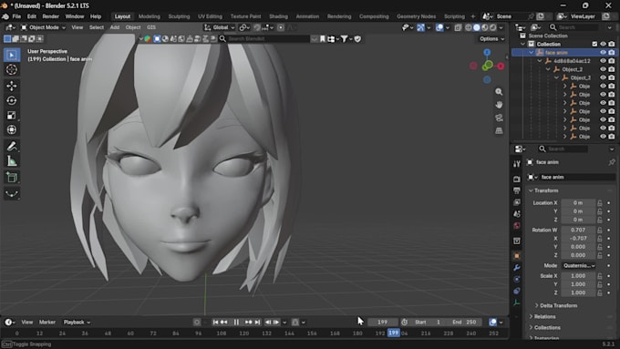Image resolution: width=620 pixels, height=349 pixels.
Task: Open the Edit menu
Action: 32,16
